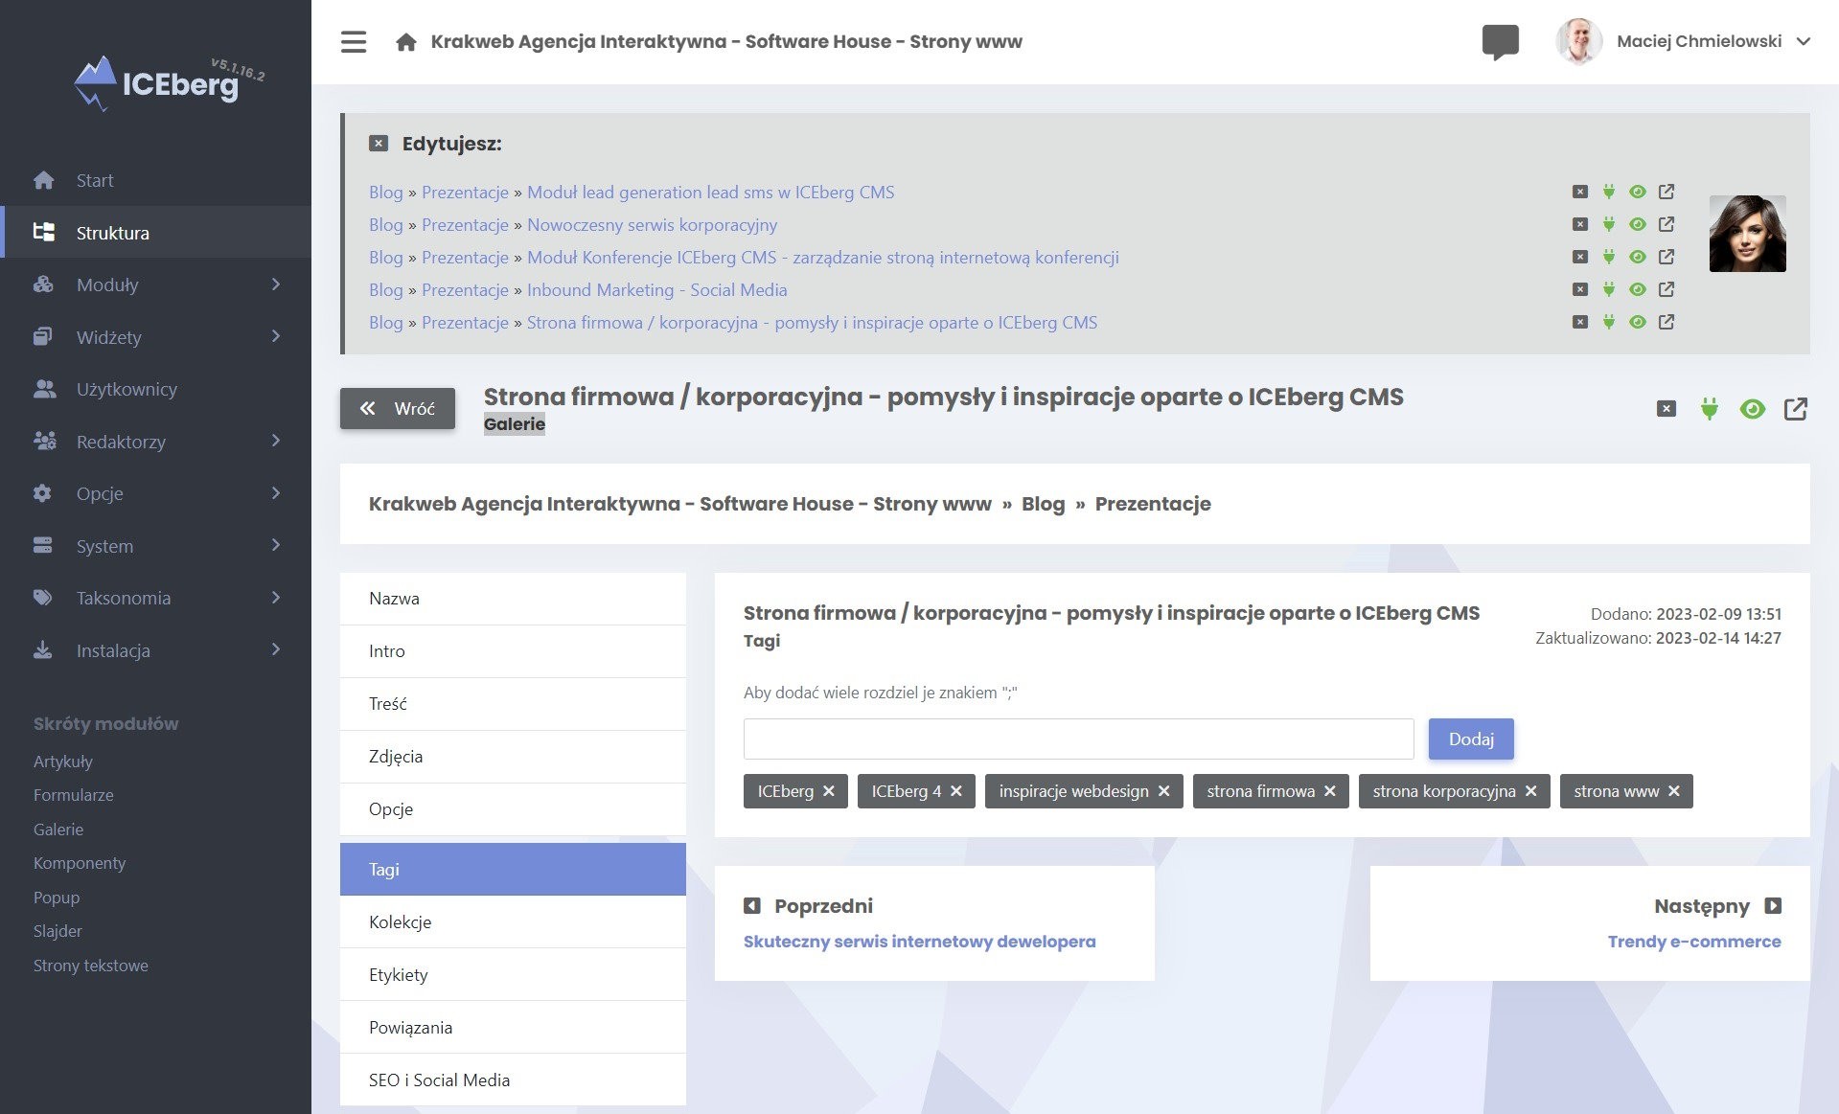Open Artykuły module shortcut
The height and width of the screenshot is (1114, 1839).
pyautogui.click(x=63, y=762)
